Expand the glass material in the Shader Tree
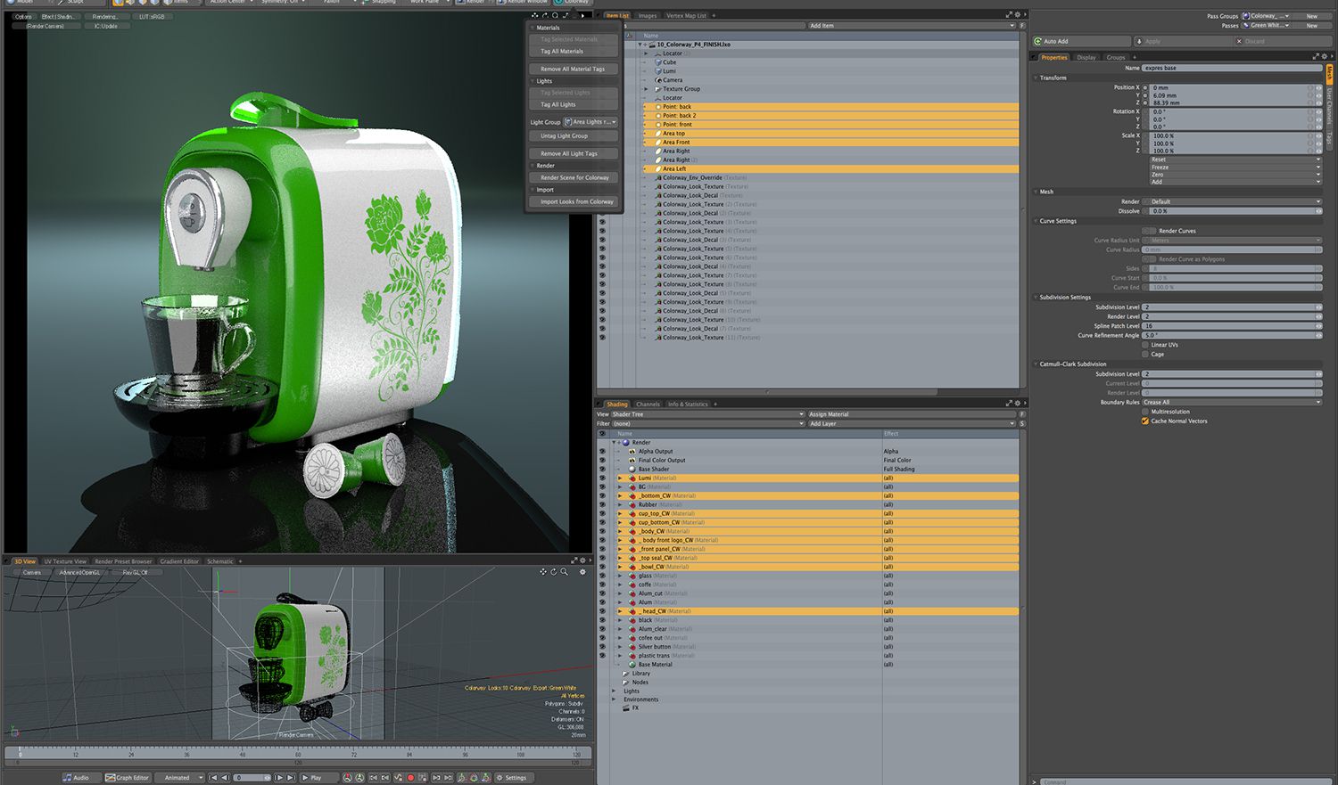 coord(620,576)
